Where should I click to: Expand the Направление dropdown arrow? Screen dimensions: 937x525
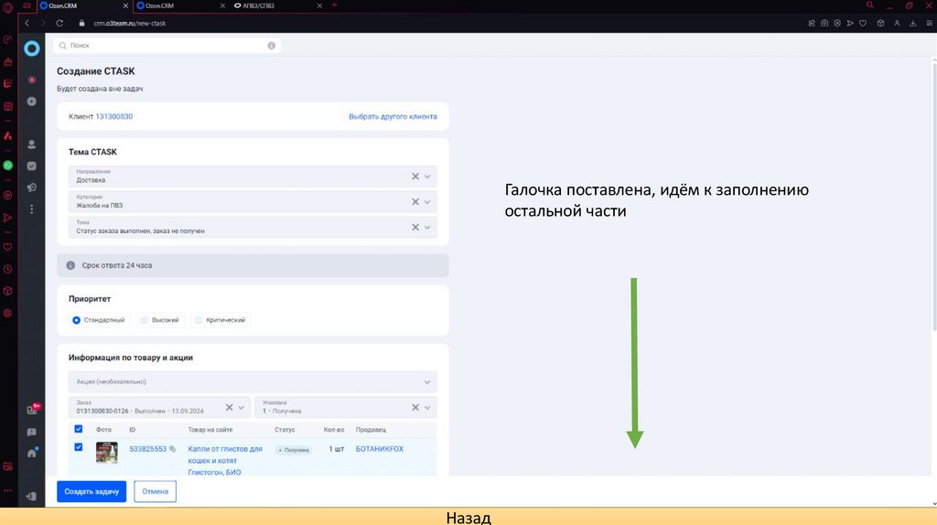point(427,177)
